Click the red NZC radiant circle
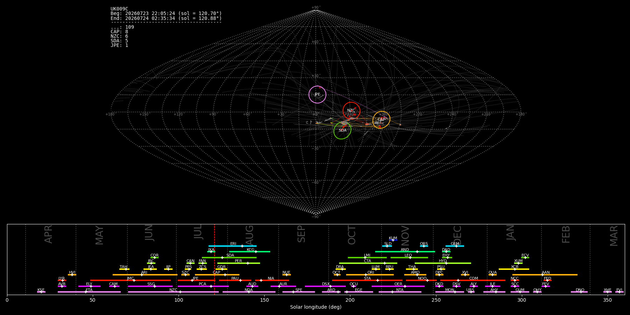The height and width of the screenshot is (315, 630). coord(351,111)
